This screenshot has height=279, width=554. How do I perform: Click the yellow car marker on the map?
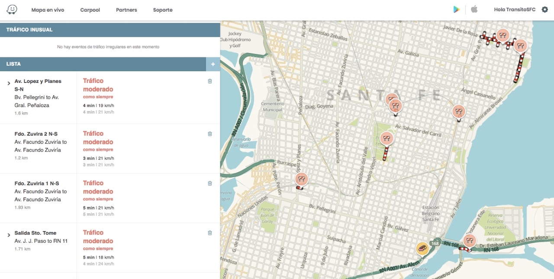point(422,248)
